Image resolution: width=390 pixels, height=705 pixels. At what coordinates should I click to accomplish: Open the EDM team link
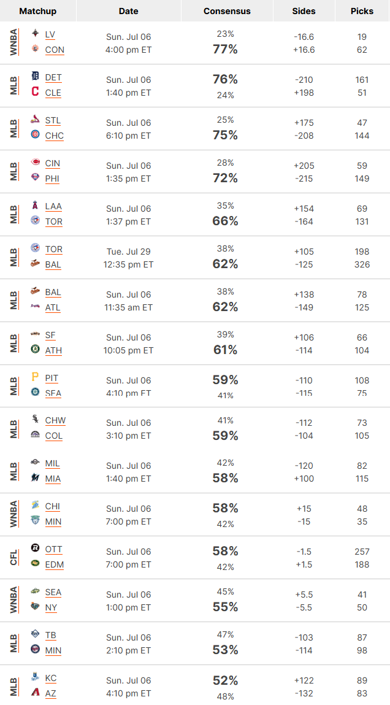tap(55, 564)
